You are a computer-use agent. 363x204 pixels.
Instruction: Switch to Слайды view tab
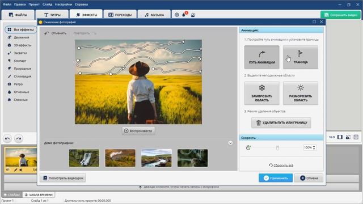12,195
